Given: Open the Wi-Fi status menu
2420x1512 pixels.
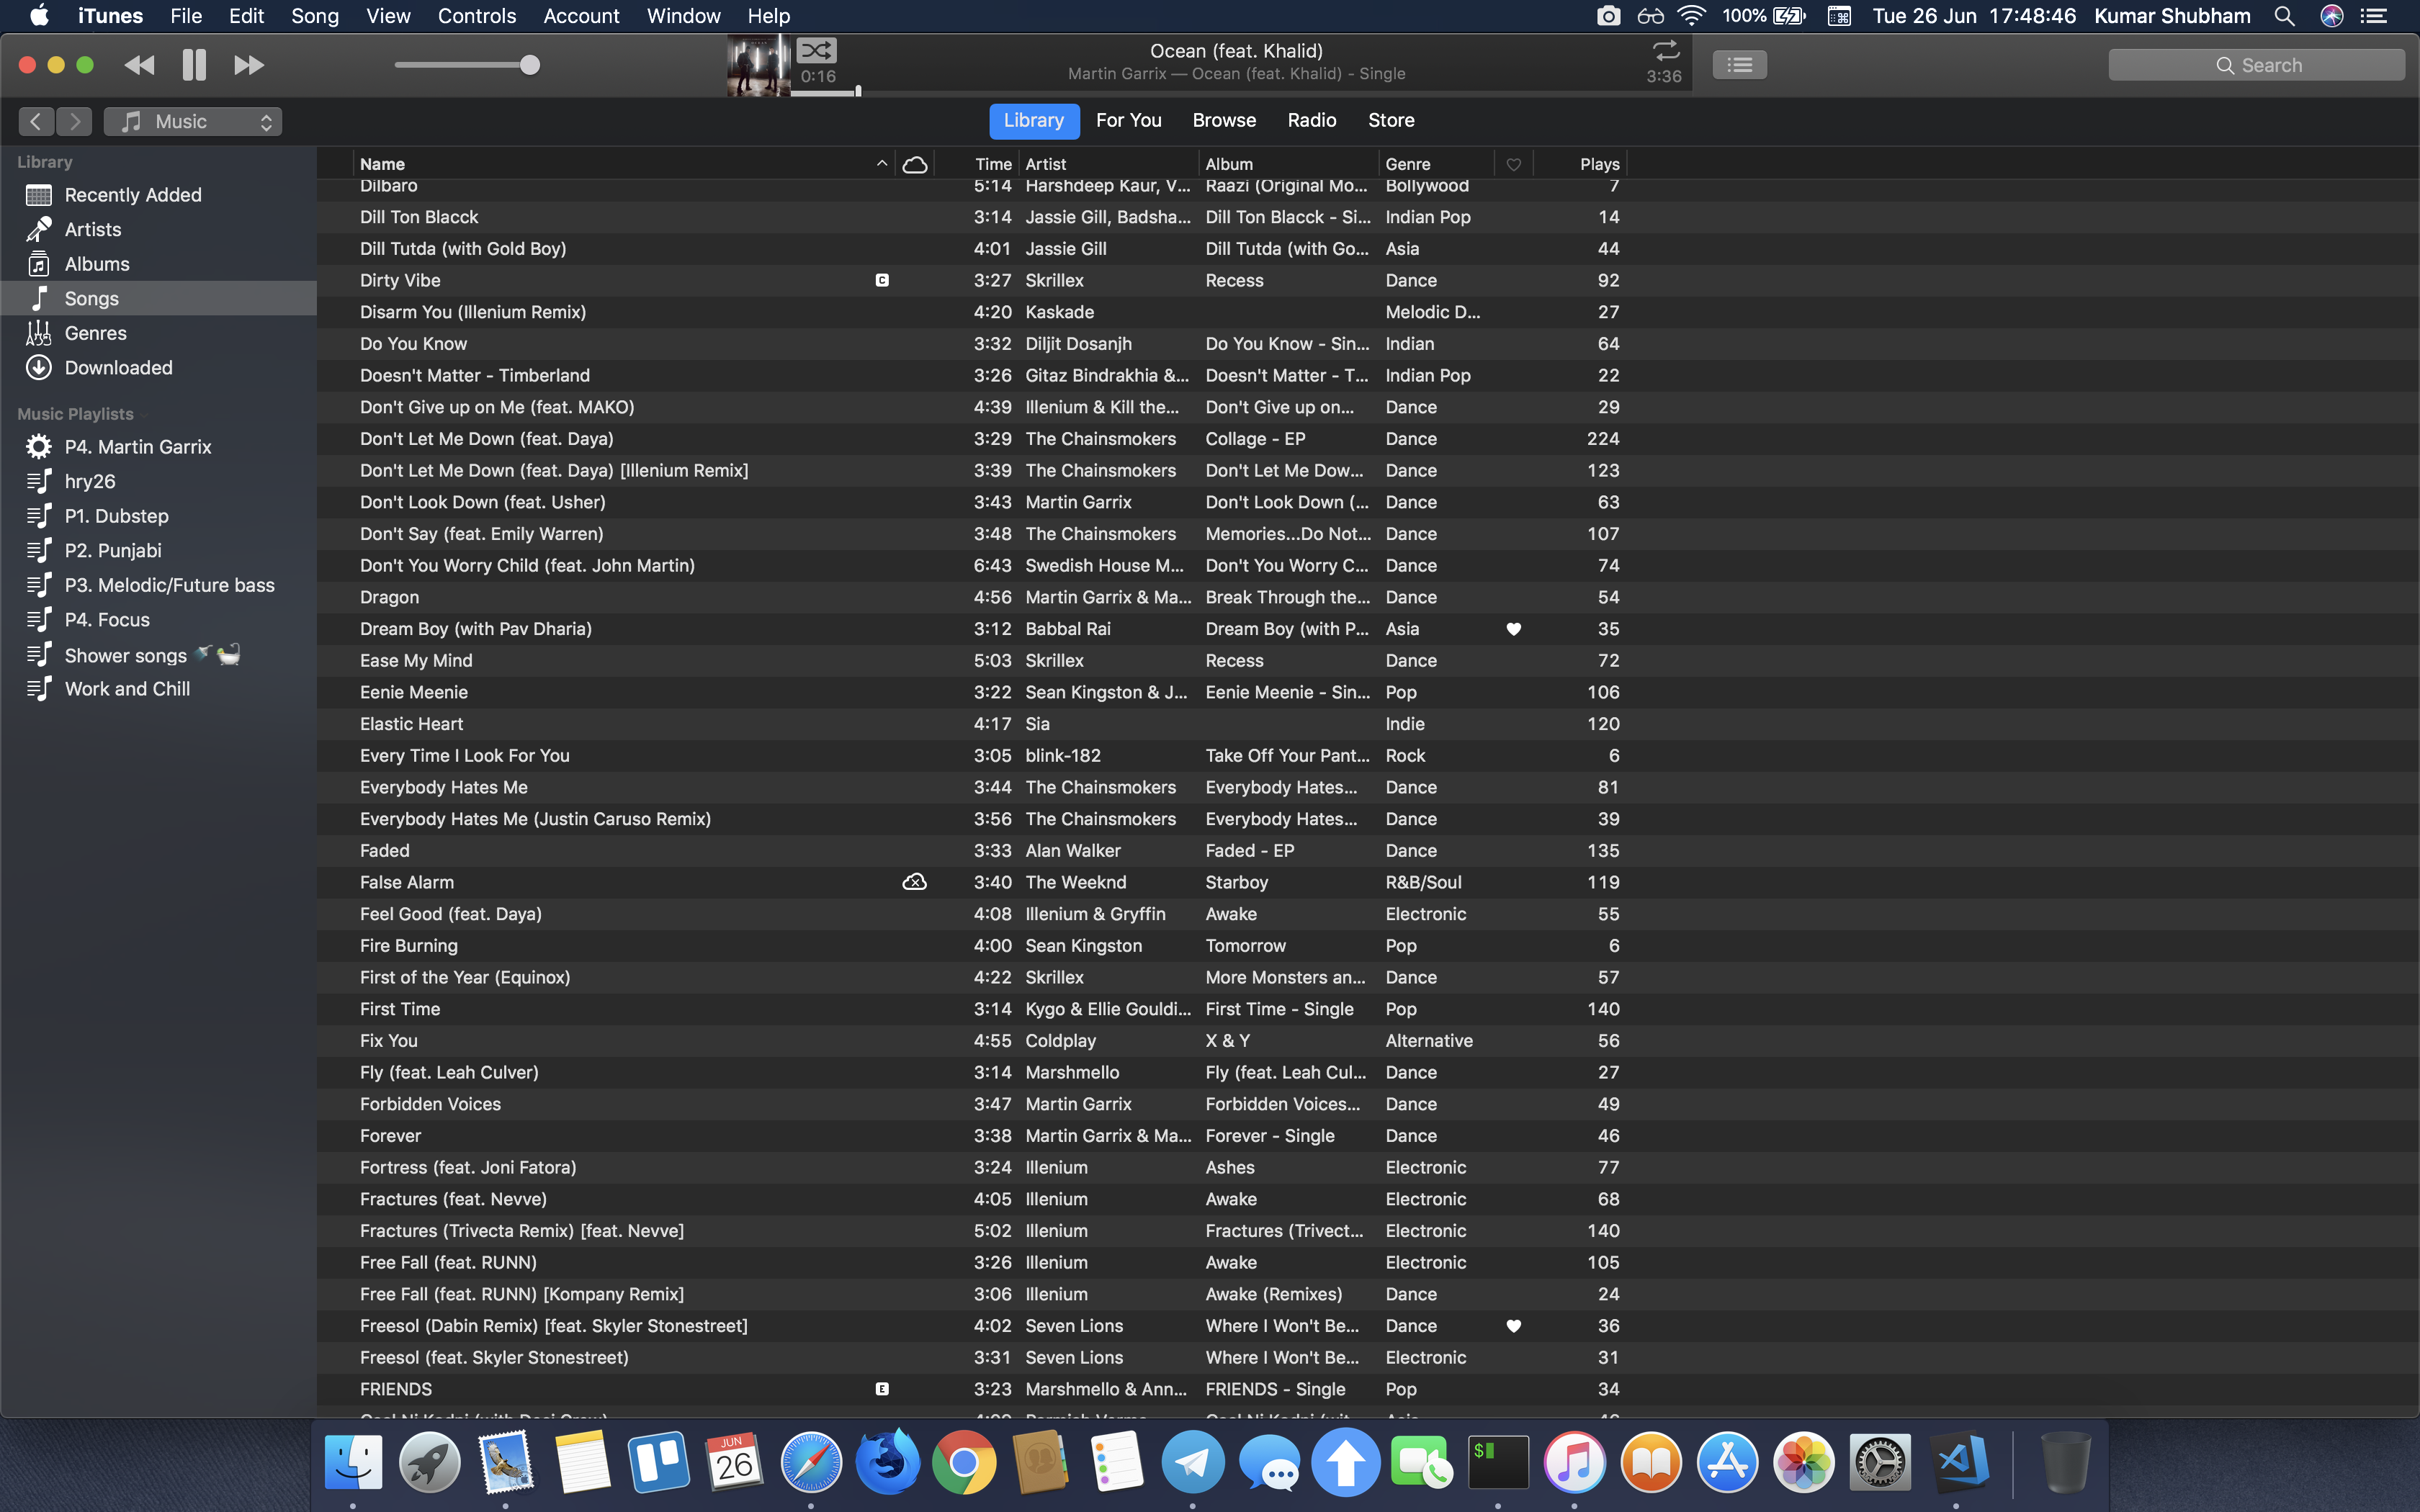Looking at the screenshot, I should [1692, 16].
